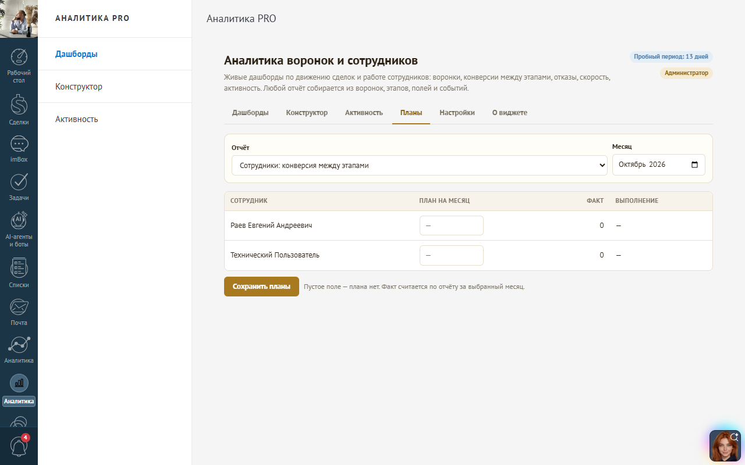Click the Сотрудник column header
The image size is (745, 465).
(249, 201)
